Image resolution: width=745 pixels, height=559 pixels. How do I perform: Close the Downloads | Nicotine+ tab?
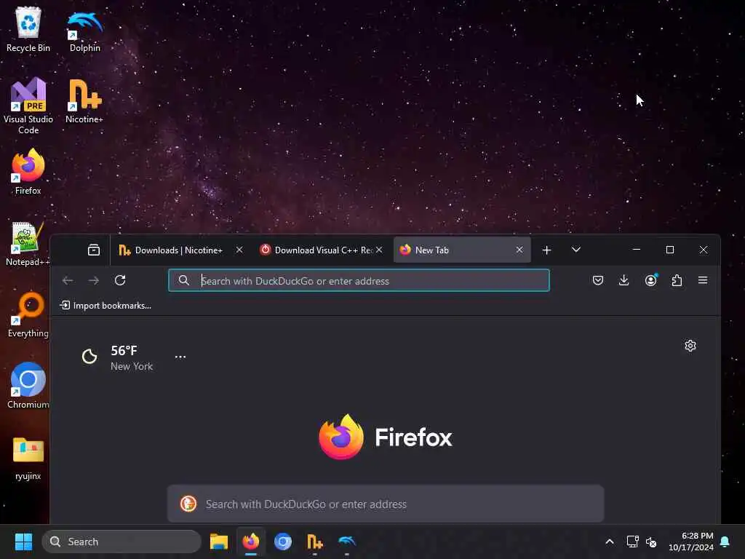239,250
